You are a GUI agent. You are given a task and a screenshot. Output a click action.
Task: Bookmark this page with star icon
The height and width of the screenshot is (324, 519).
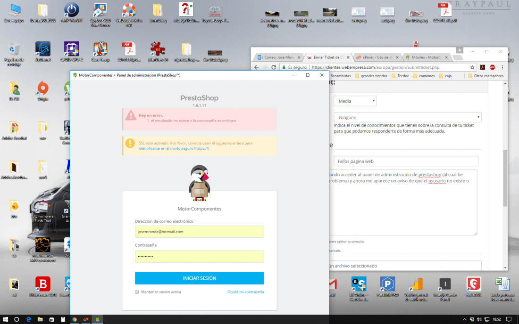472,67
